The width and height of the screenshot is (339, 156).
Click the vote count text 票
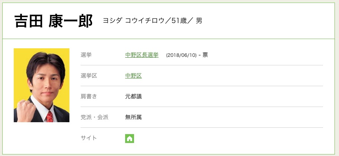[205, 55]
